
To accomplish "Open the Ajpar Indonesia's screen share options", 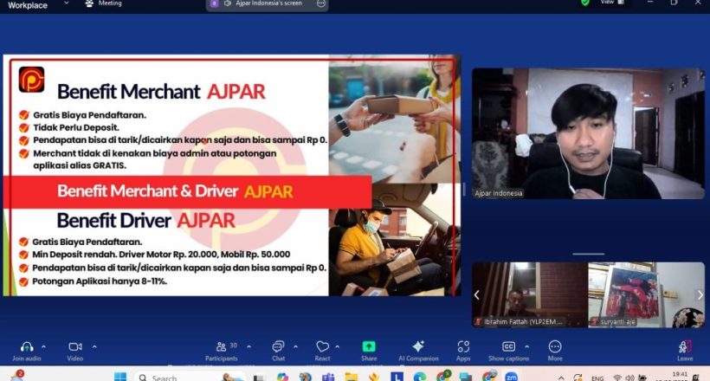I will pos(321,3).
